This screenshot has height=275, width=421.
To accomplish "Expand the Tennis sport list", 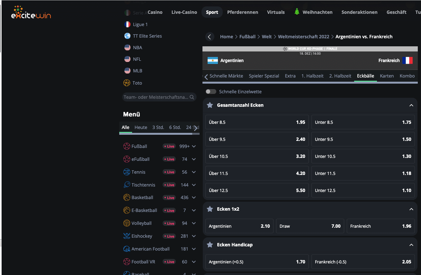I will [194, 172].
